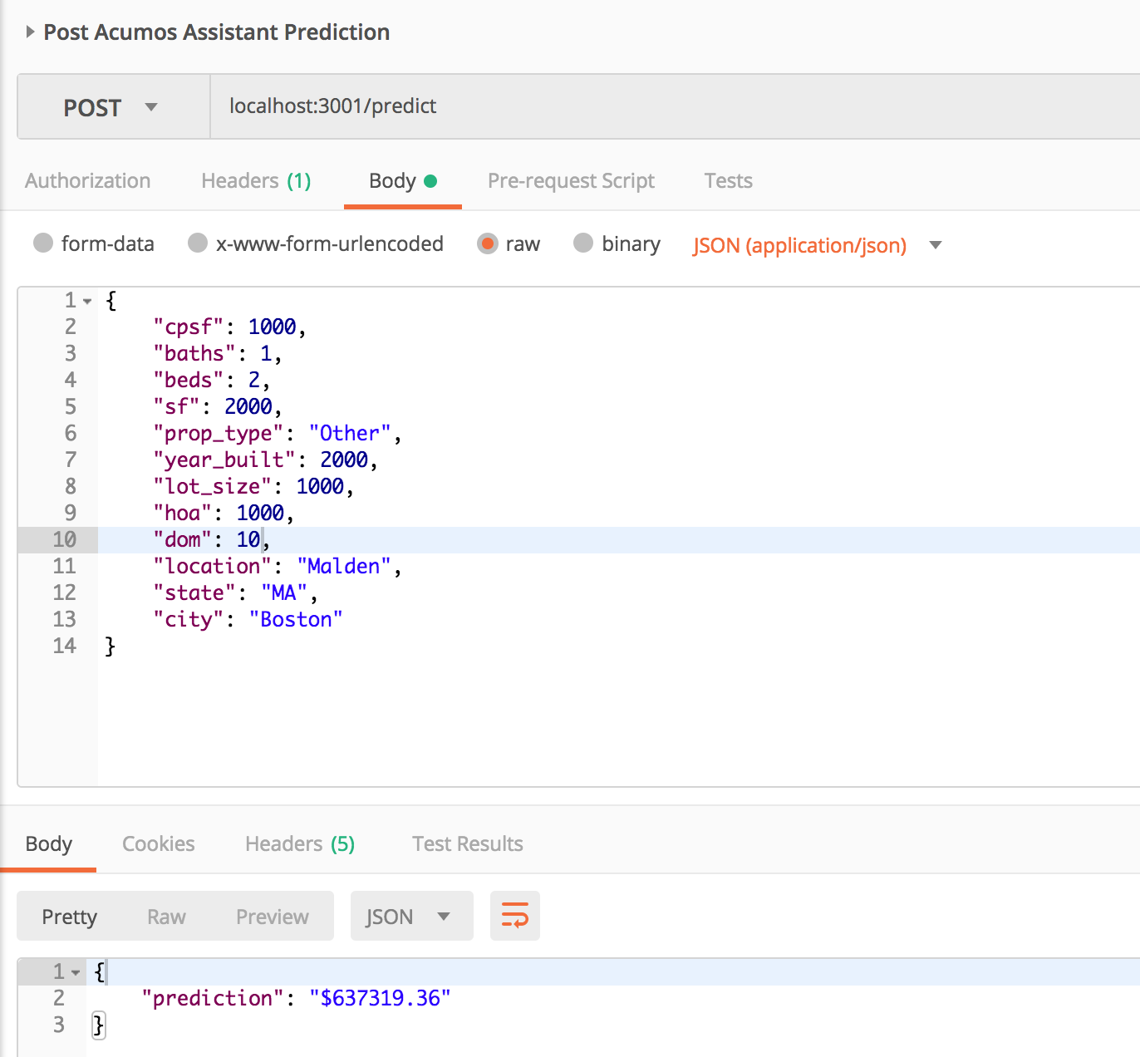This screenshot has width=1140, height=1057.
Task: Select the raw body type radio
Action: point(488,243)
